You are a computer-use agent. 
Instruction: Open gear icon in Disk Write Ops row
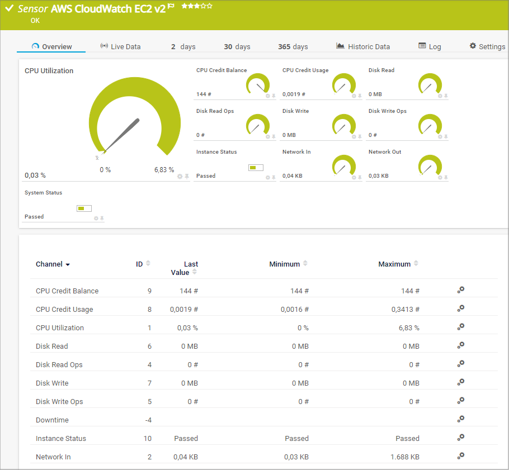(x=461, y=401)
